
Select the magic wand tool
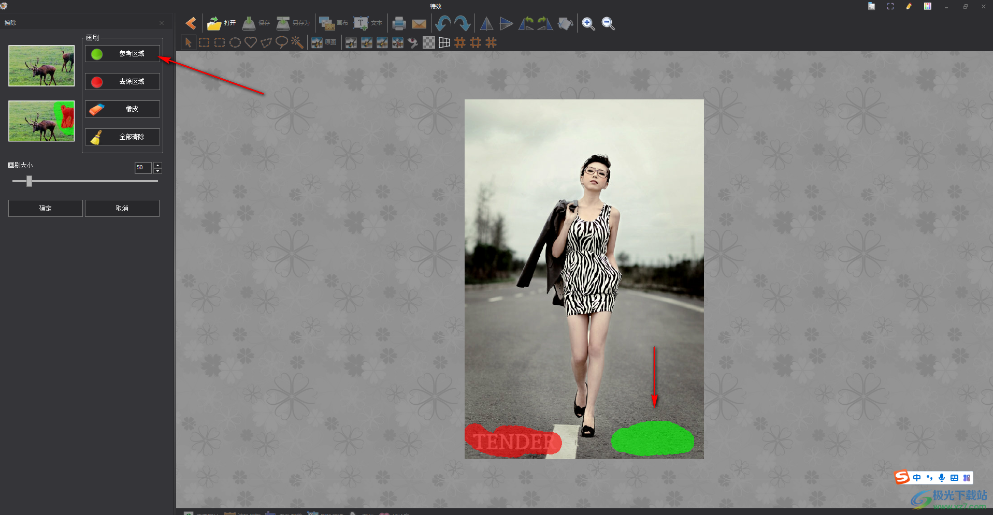click(297, 42)
